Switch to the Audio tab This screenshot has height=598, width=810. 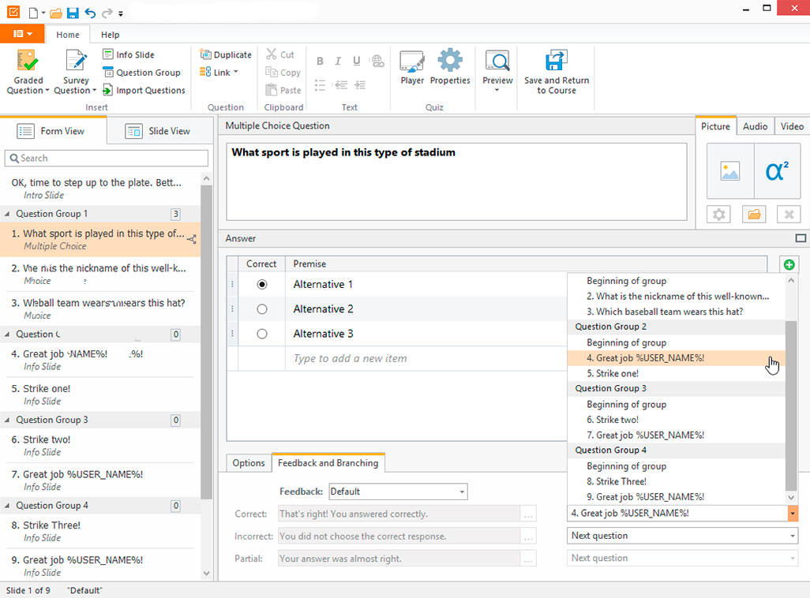click(x=756, y=125)
